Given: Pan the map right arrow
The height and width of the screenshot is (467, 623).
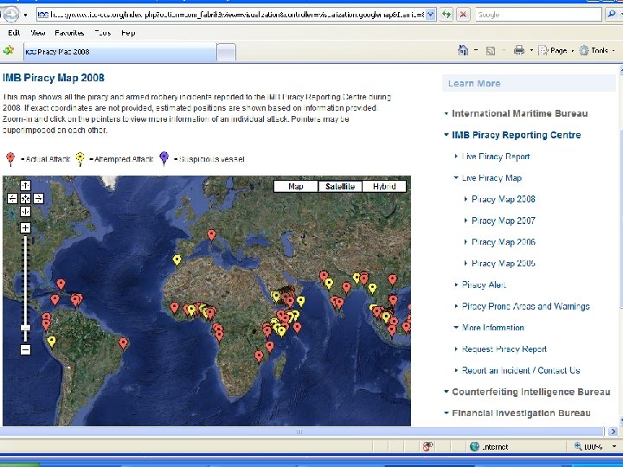Looking at the screenshot, I should (39, 199).
